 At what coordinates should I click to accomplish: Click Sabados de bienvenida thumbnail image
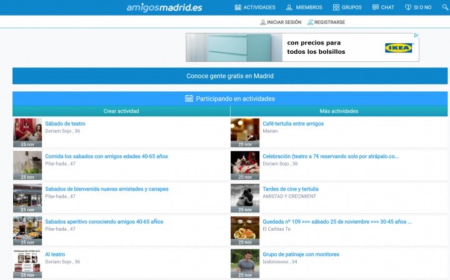pyautogui.click(x=27, y=198)
